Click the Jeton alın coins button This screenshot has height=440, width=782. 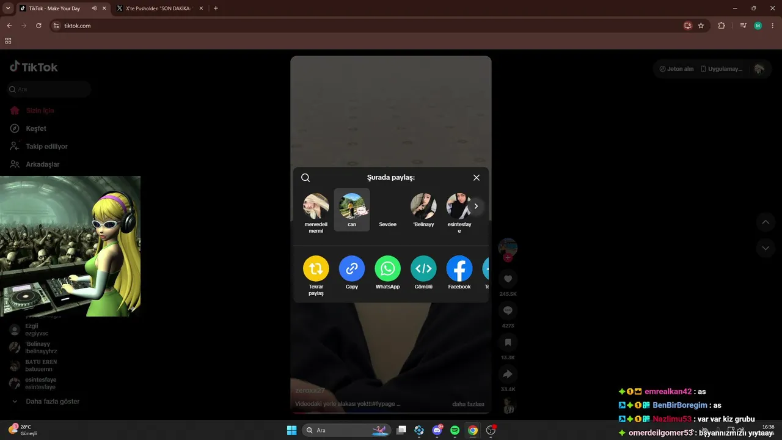676,69
